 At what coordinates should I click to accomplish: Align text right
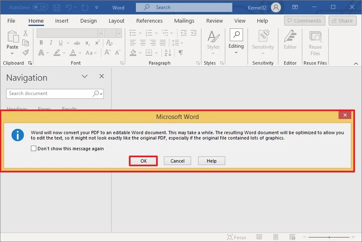[153, 43]
